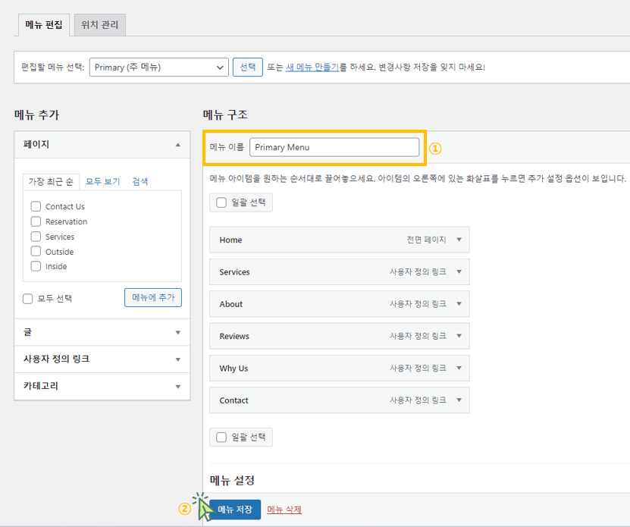The image size is (630, 527).
Task: Open the 편집할 메뉴 선택 dropdown
Action: click(158, 67)
